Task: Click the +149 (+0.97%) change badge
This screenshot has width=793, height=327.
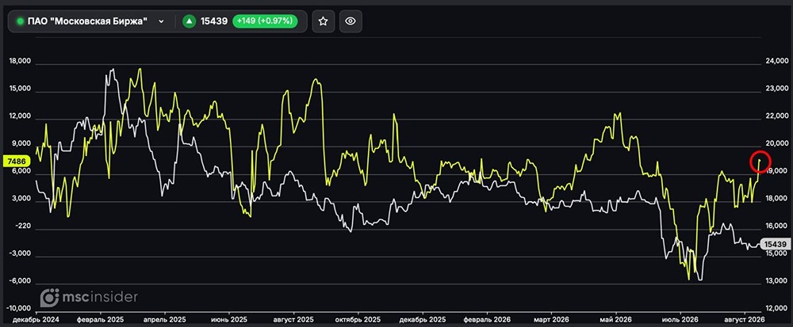Action: click(x=265, y=21)
